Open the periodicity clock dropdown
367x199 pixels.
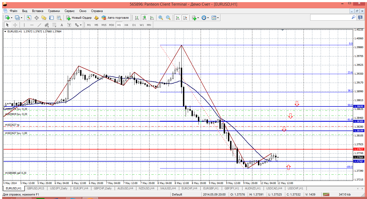pyautogui.click(x=208, y=18)
